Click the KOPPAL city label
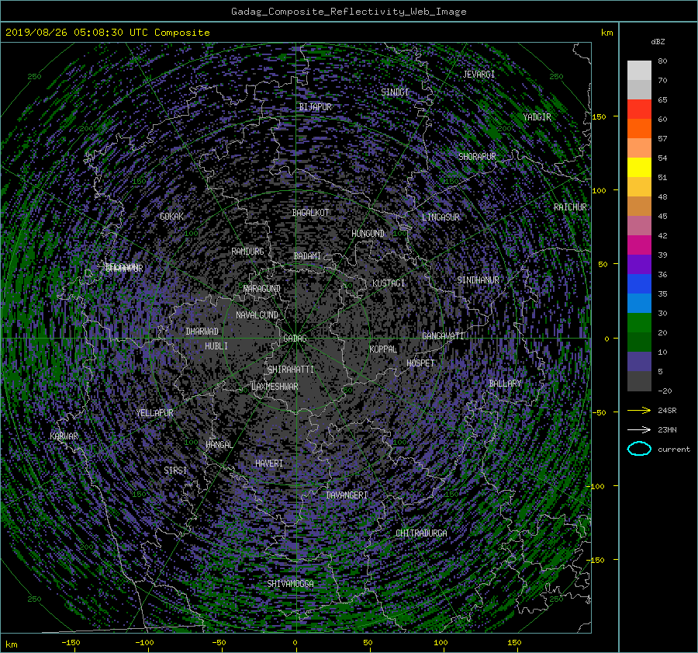 (383, 349)
